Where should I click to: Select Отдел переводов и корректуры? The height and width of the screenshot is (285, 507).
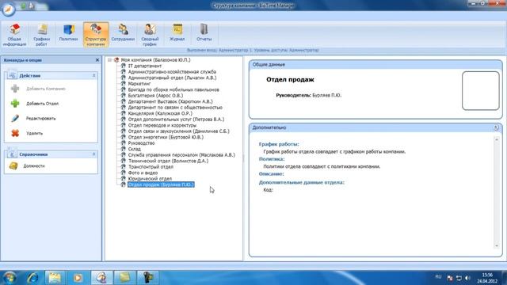(x=162, y=125)
